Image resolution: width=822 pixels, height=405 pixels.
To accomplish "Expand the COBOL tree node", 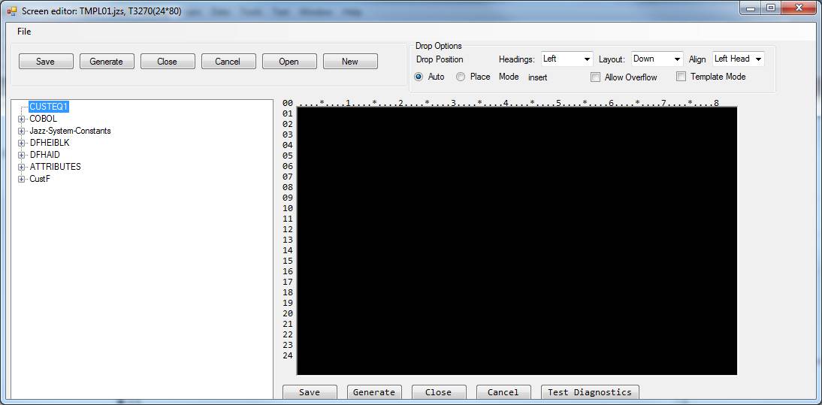I will coord(22,119).
